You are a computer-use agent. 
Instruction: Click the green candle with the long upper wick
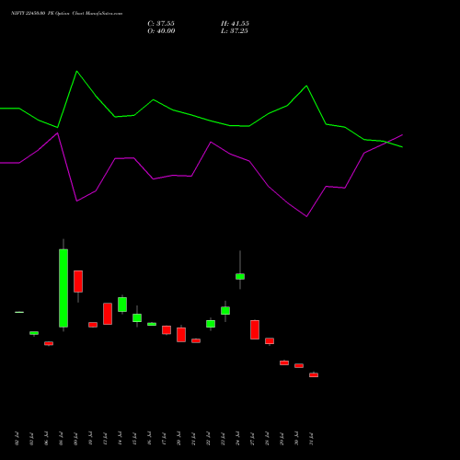pos(240,276)
